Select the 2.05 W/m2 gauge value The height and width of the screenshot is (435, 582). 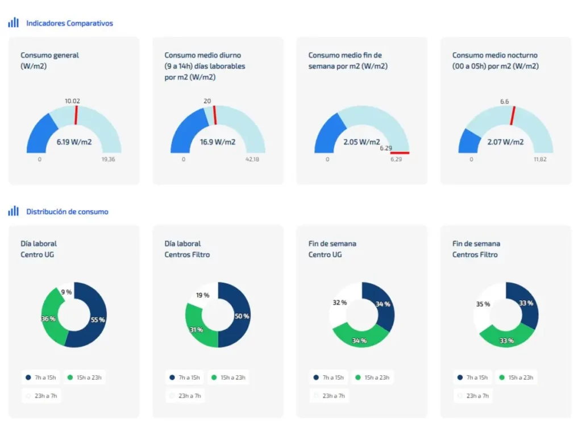361,142
